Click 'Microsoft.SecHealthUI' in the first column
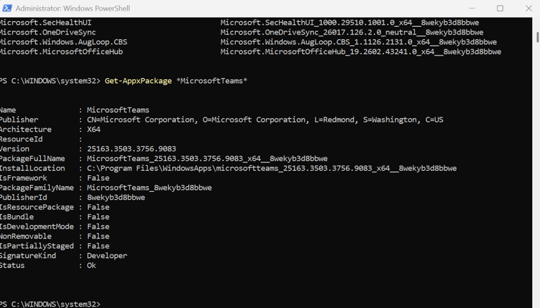The width and height of the screenshot is (540, 308). click(46, 23)
